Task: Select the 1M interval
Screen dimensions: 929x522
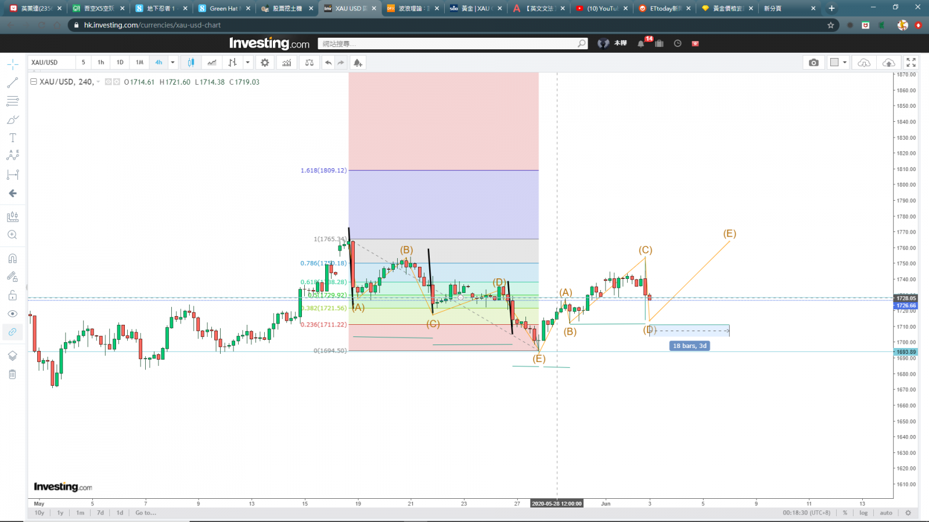Action: click(139, 63)
